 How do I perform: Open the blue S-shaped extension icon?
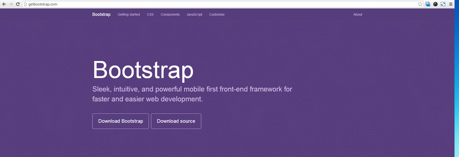[x=443, y=4]
